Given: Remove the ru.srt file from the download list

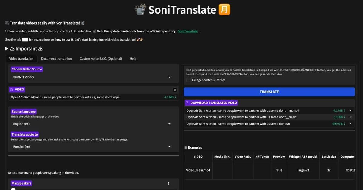Looking at the screenshot, I should point(351,117).
